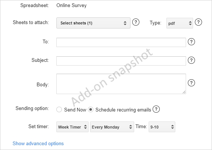Click Show advanced options link
Image resolution: width=212 pixels, height=150 pixels.
click(38, 143)
